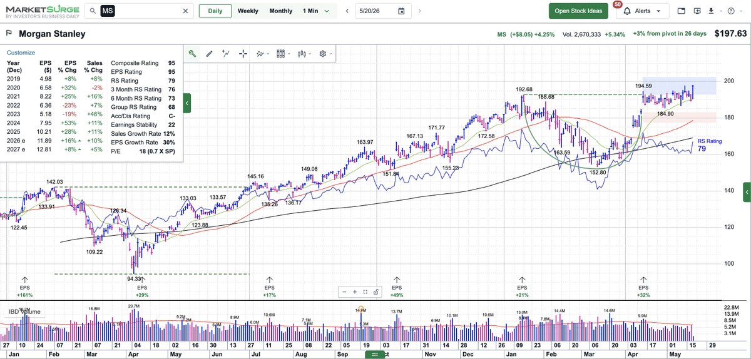Activate the add trend line tool
The height and width of the screenshot is (359, 751).
pyautogui.click(x=226, y=54)
